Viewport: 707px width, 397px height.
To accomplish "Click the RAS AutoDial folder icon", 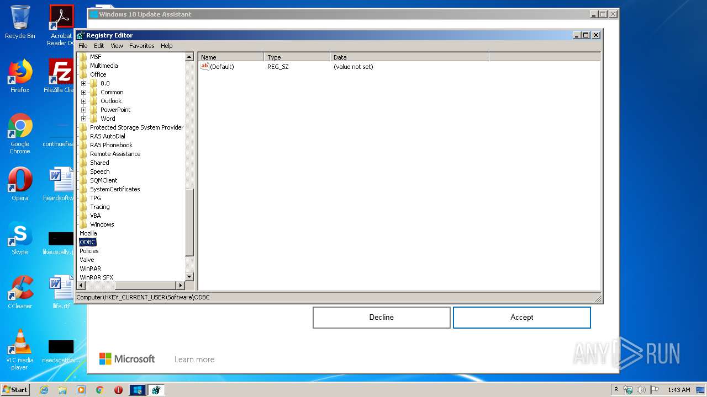I will [83, 136].
